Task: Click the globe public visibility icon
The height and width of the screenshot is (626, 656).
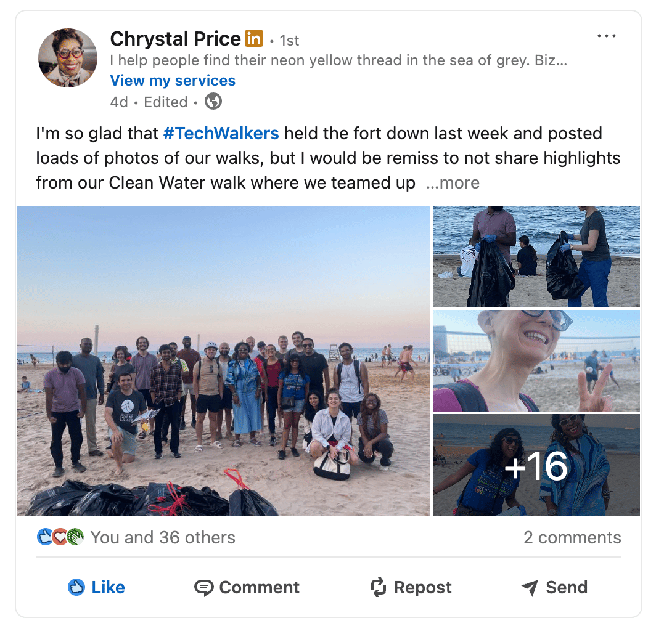Action: [213, 102]
